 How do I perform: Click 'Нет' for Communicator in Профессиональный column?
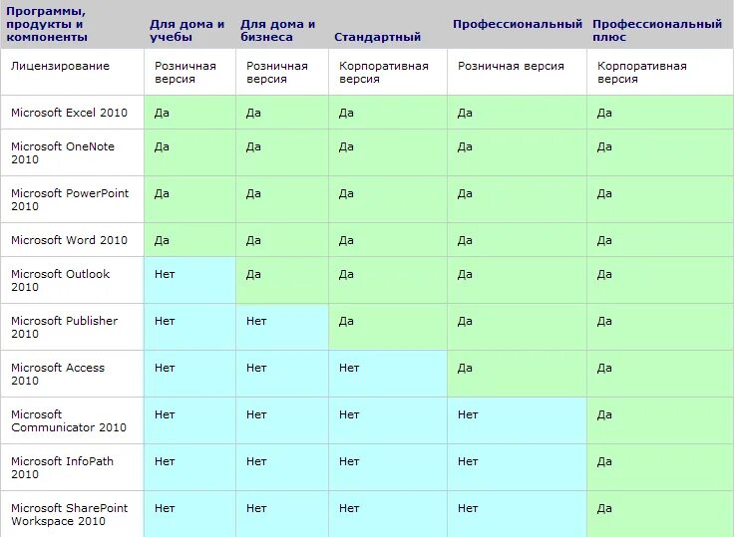pos(468,414)
